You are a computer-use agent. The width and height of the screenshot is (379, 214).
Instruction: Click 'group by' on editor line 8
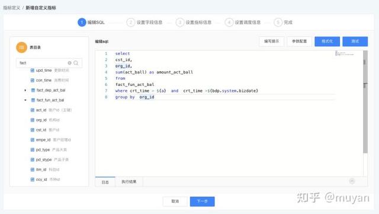pos(125,97)
